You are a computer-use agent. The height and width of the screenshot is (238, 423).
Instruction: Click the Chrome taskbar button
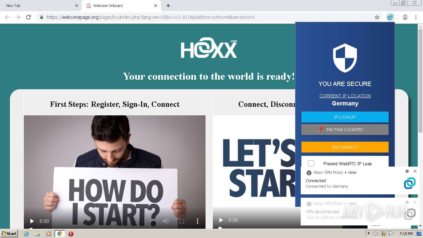(59, 234)
